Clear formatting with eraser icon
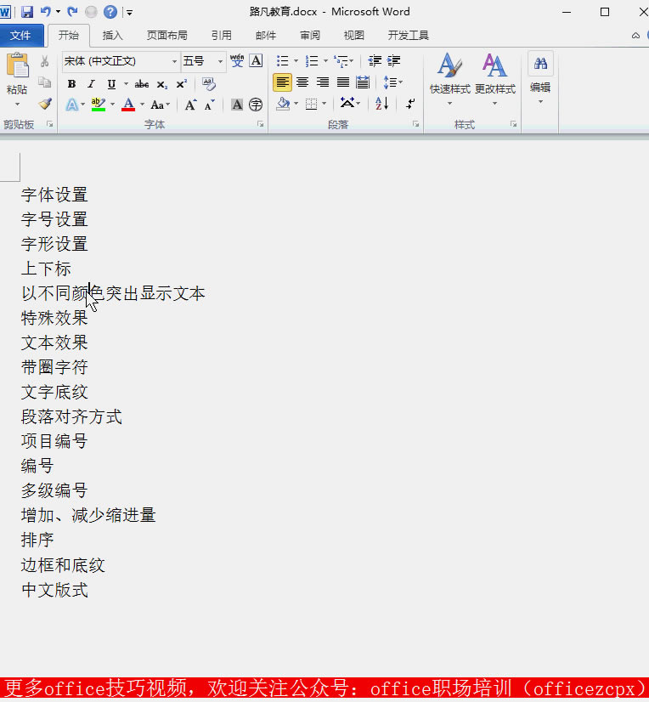 [x=209, y=84]
